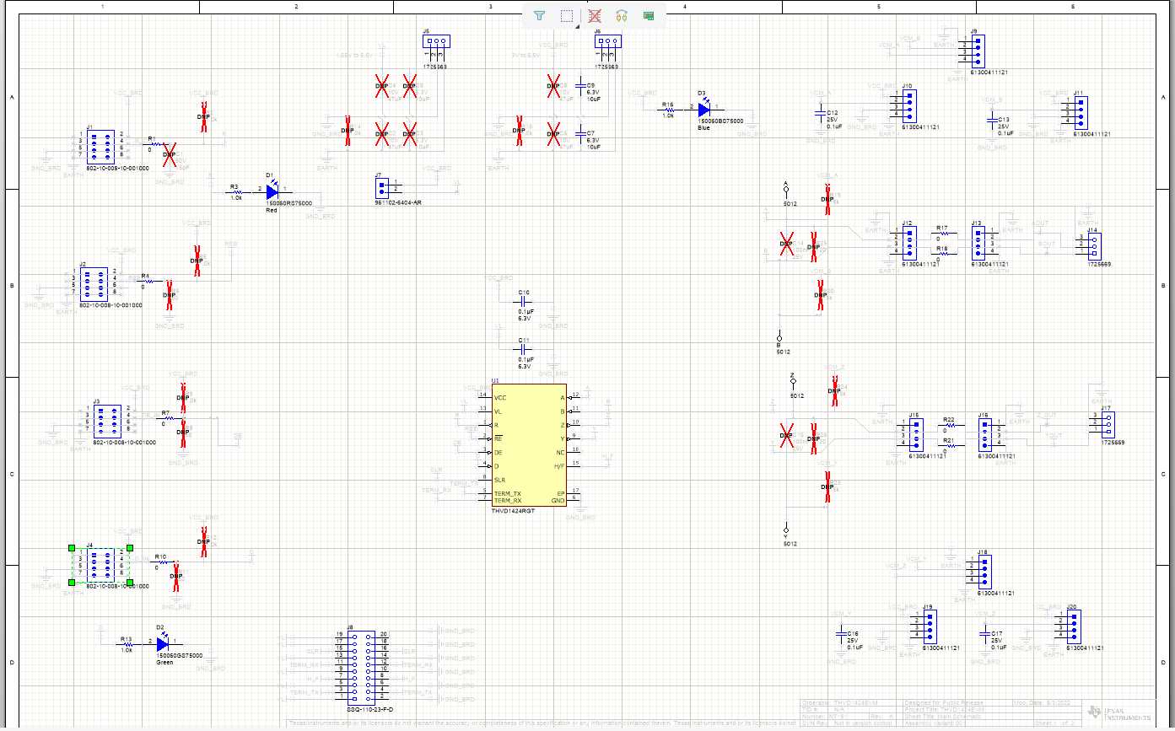Click the alternate part plug-swap icon
The height and width of the screenshot is (731, 1175).
pyautogui.click(x=622, y=15)
